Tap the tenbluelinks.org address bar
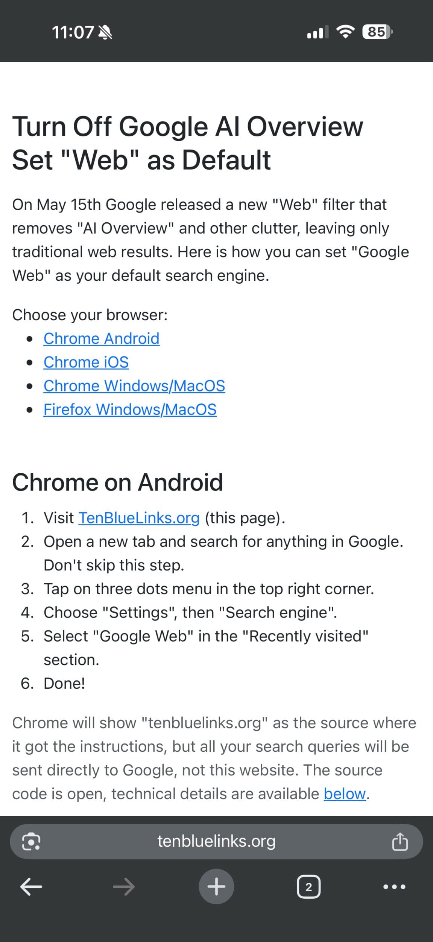This screenshot has width=433, height=942. 216,841
